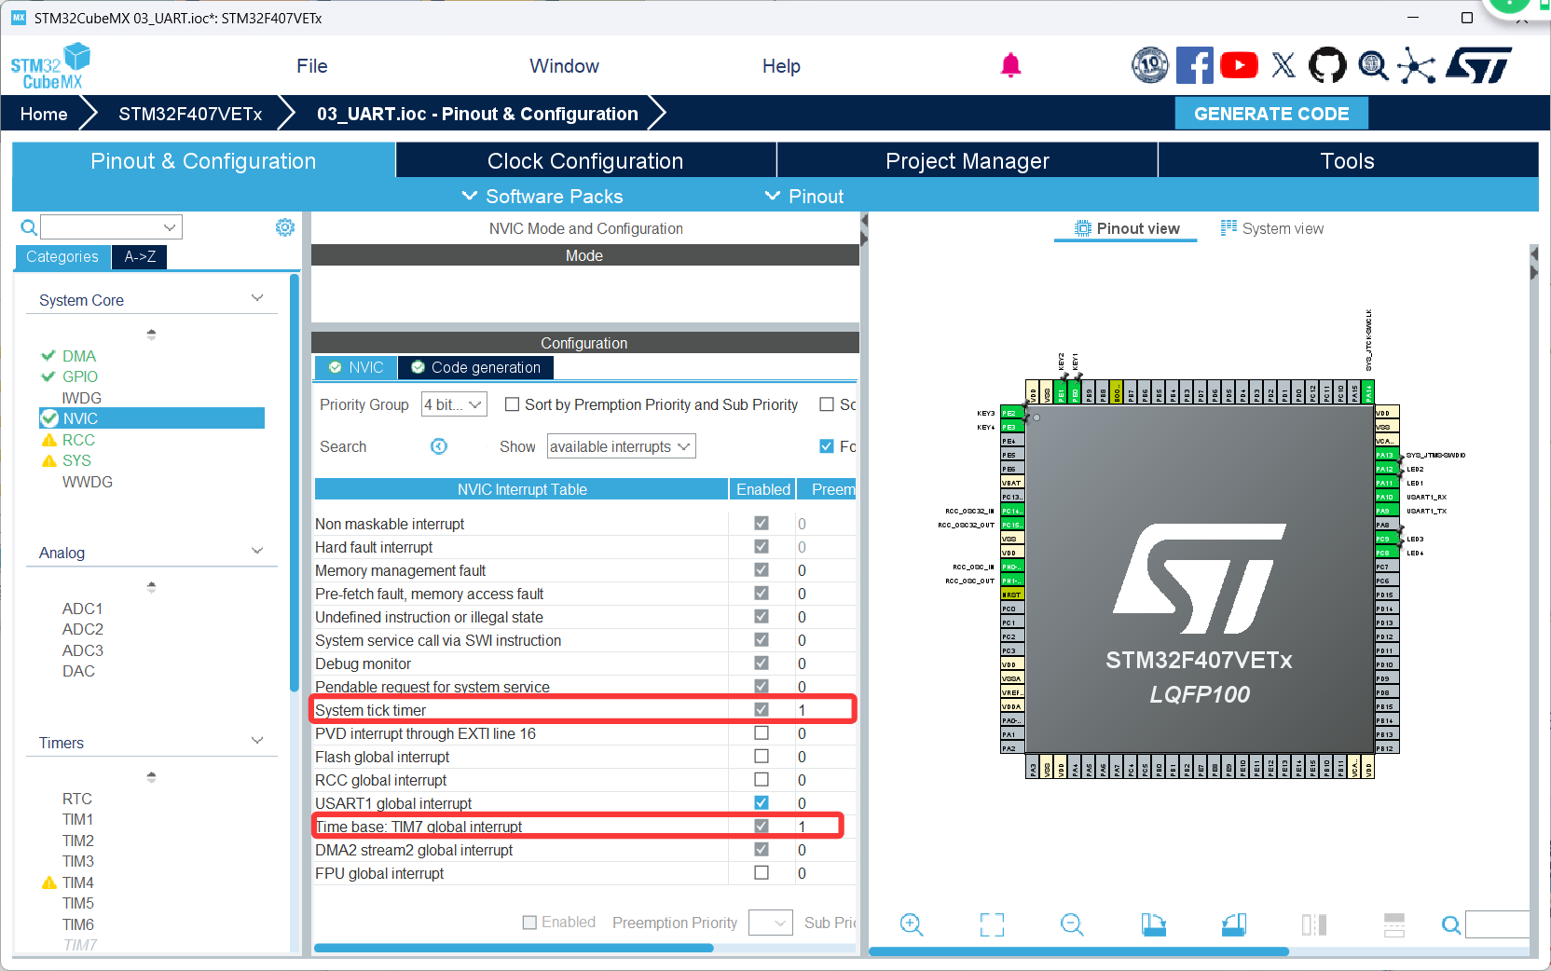Screen dimensions: 1551x971
Task: Click the categories panel vertical scrollbar
Action: click(x=295, y=483)
